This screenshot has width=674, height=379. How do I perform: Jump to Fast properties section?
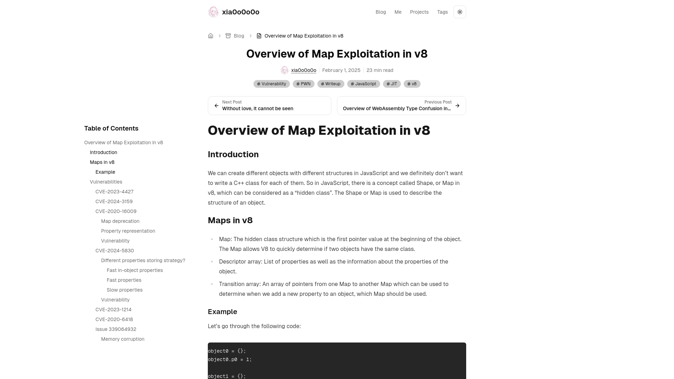point(124,280)
